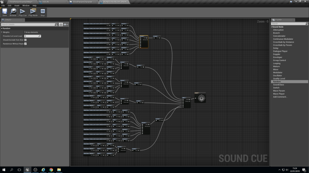Click the Unreal Engine taskbar icon
This screenshot has width=309, height=173.
point(27,170)
